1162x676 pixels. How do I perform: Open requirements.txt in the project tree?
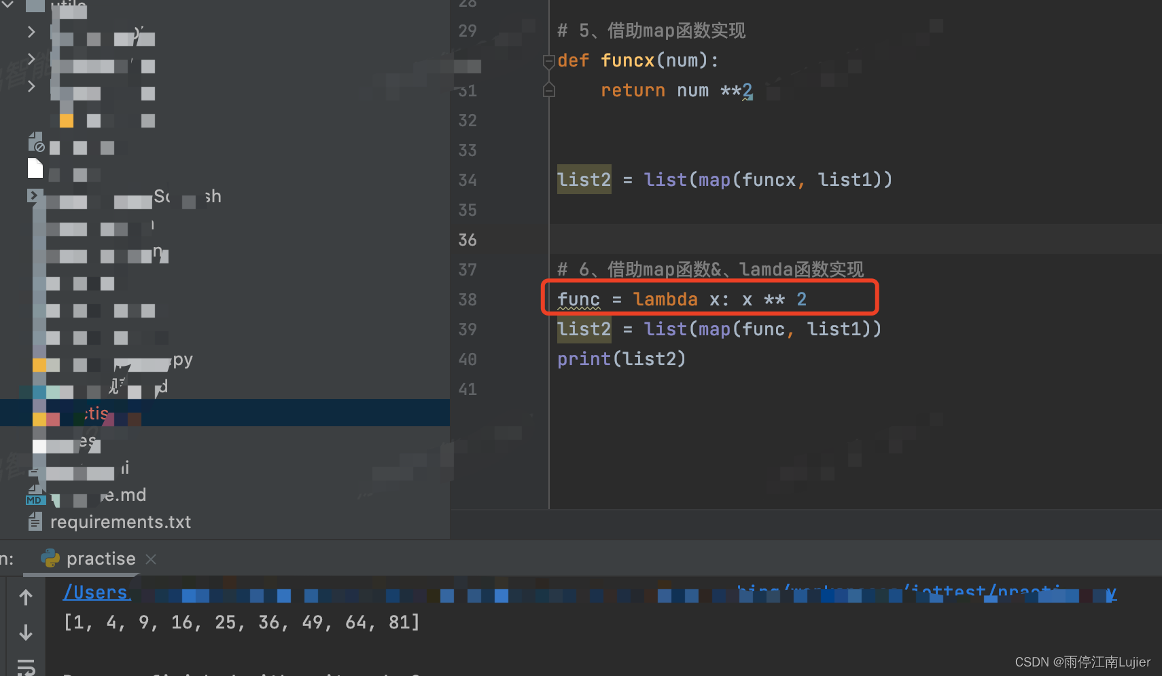click(x=120, y=522)
